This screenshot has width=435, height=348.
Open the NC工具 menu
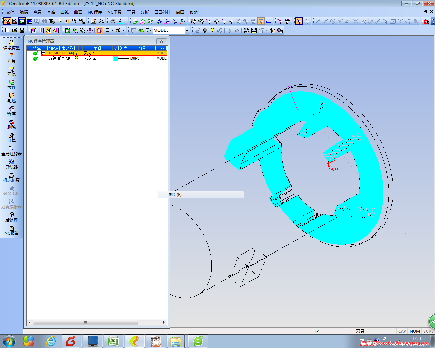tap(115, 12)
